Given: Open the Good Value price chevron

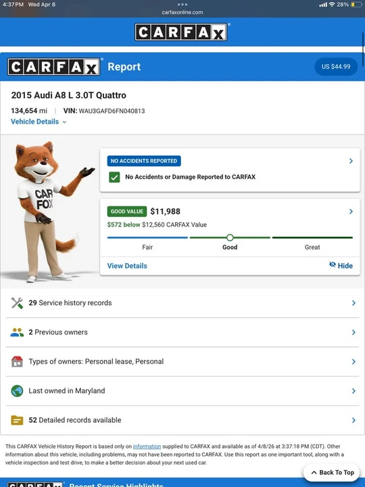Looking at the screenshot, I should coord(351,212).
